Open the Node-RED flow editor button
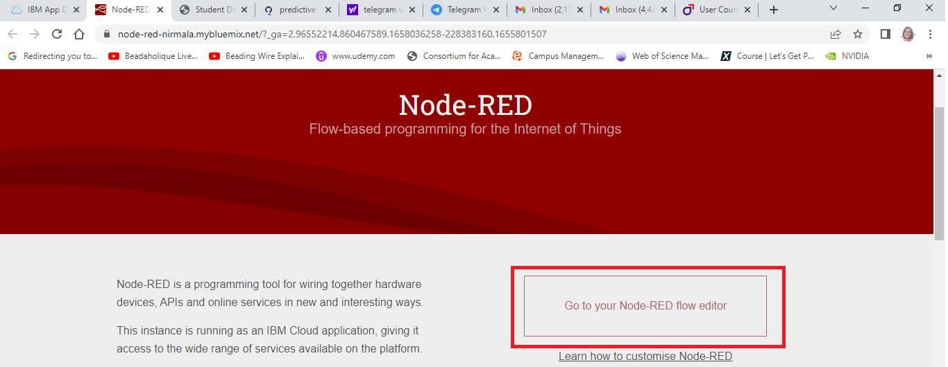Image resolution: width=948 pixels, height=367 pixels. point(645,305)
